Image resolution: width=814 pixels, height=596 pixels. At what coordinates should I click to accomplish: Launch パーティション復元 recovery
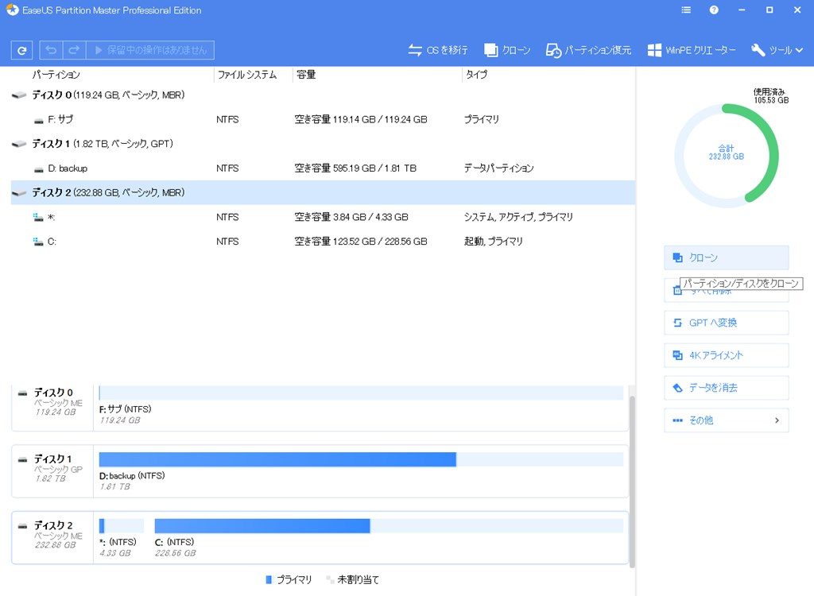588,50
